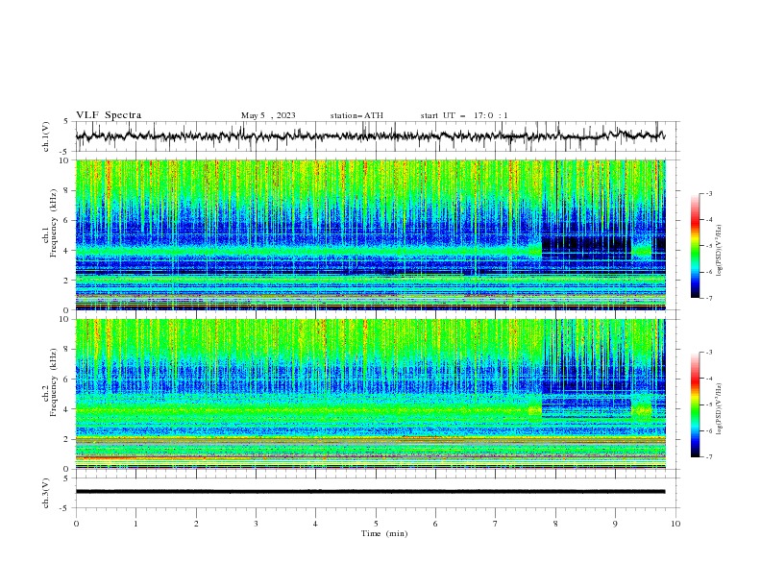Click the time axis tick label "3"
Image resolution: width=761 pixels, height=588 pixels.
point(256,524)
